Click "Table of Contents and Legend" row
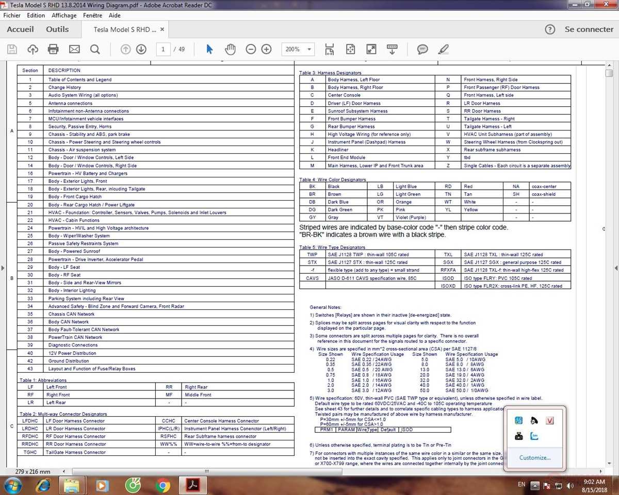 click(156, 79)
